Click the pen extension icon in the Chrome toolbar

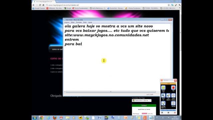tap(176, 5)
